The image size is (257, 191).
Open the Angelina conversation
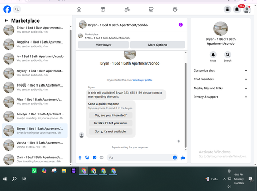tap(34, 44)
